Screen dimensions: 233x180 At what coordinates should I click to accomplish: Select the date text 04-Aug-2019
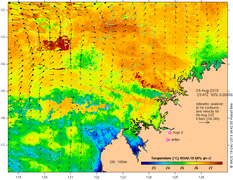click(207, 91)
